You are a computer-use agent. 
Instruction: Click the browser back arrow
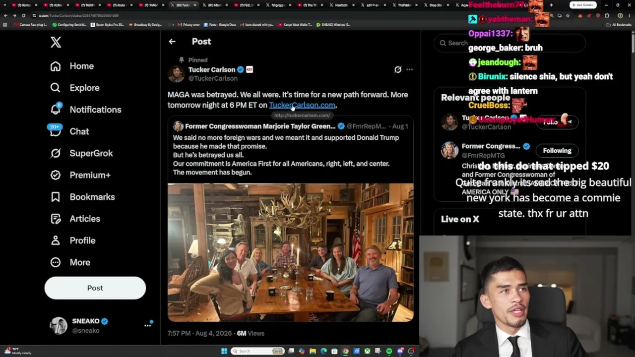(6, 16)
